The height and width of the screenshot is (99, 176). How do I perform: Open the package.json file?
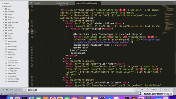click(12, 71)
